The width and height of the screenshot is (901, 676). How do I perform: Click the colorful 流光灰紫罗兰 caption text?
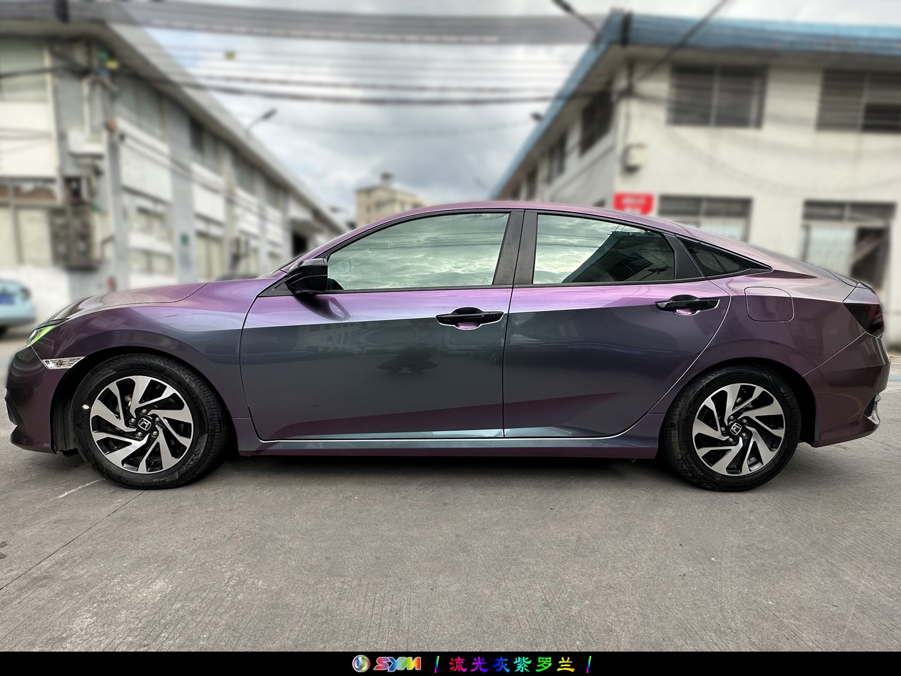pyautogui.click(x=511, y=664)
